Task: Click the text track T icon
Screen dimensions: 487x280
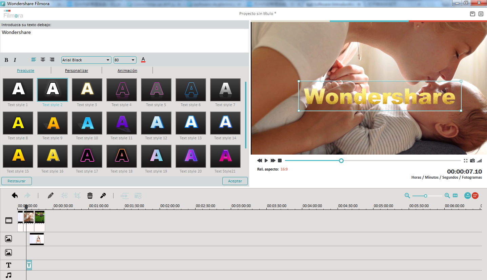Action: tap(8, 265)
